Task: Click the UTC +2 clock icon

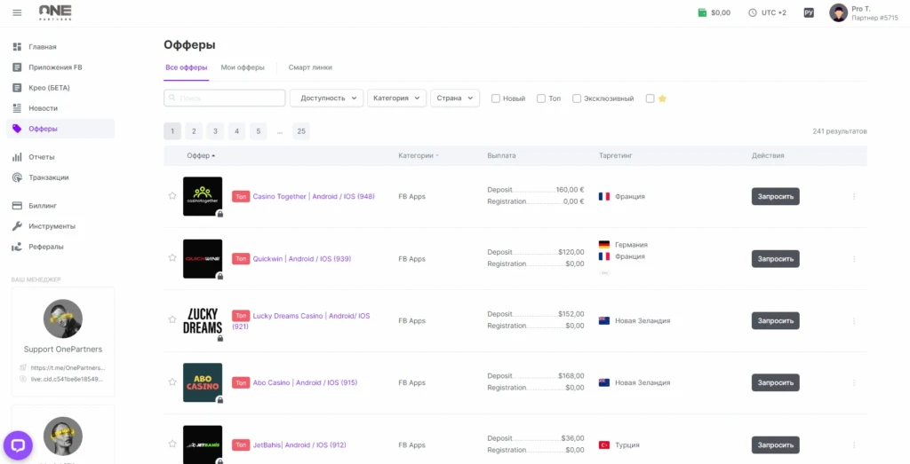Action: [x=753, y=12]
